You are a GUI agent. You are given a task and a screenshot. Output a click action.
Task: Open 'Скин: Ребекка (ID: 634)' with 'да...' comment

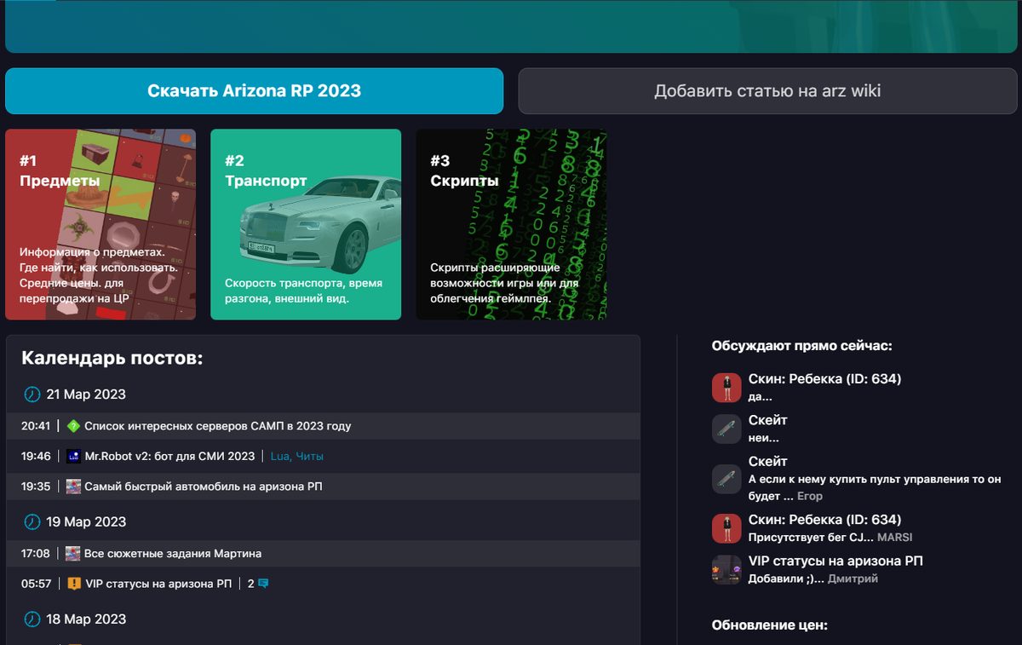(x=824, y=379)
